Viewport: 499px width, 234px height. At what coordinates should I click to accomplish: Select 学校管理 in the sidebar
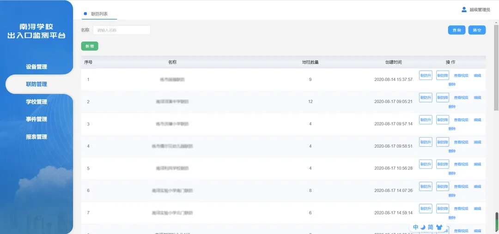click(37, 102)
